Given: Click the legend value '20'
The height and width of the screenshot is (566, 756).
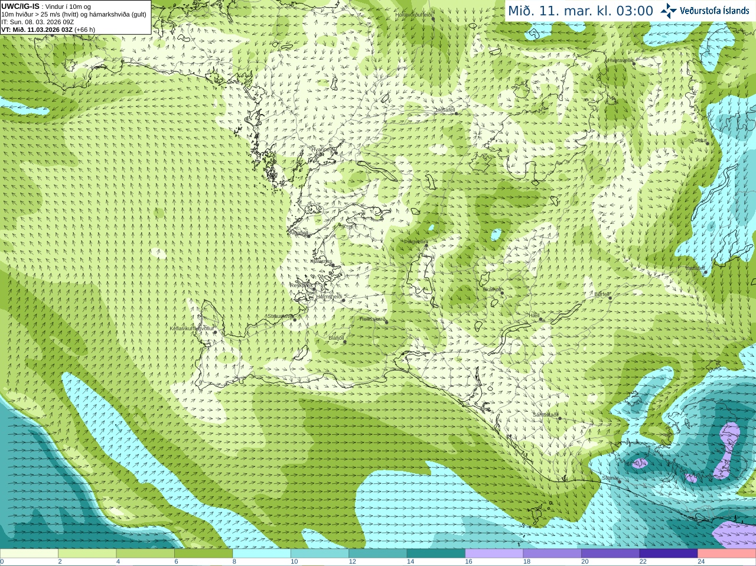Looking at the screenshot, I should 585,562.
